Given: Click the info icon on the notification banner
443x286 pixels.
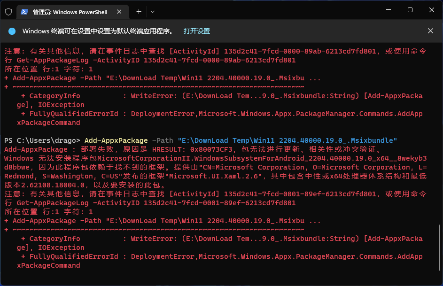Looking at the screenshot, I should tap(12, 31).
